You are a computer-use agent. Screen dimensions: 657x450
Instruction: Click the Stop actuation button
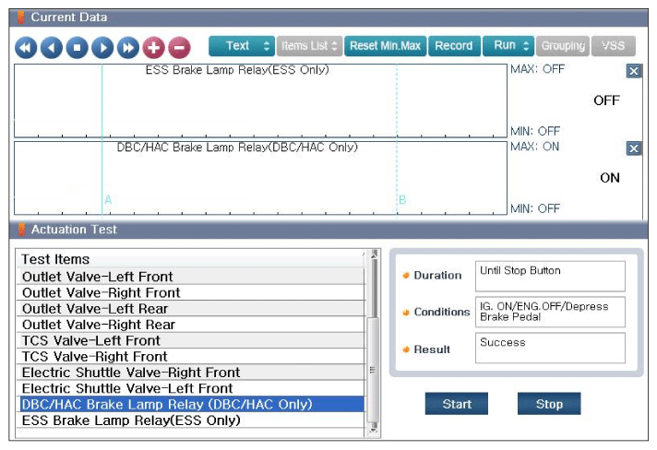pyautogui.click(x=549, y=404)
